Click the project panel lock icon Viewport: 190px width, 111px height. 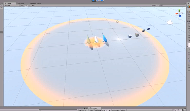pos(84,108)
